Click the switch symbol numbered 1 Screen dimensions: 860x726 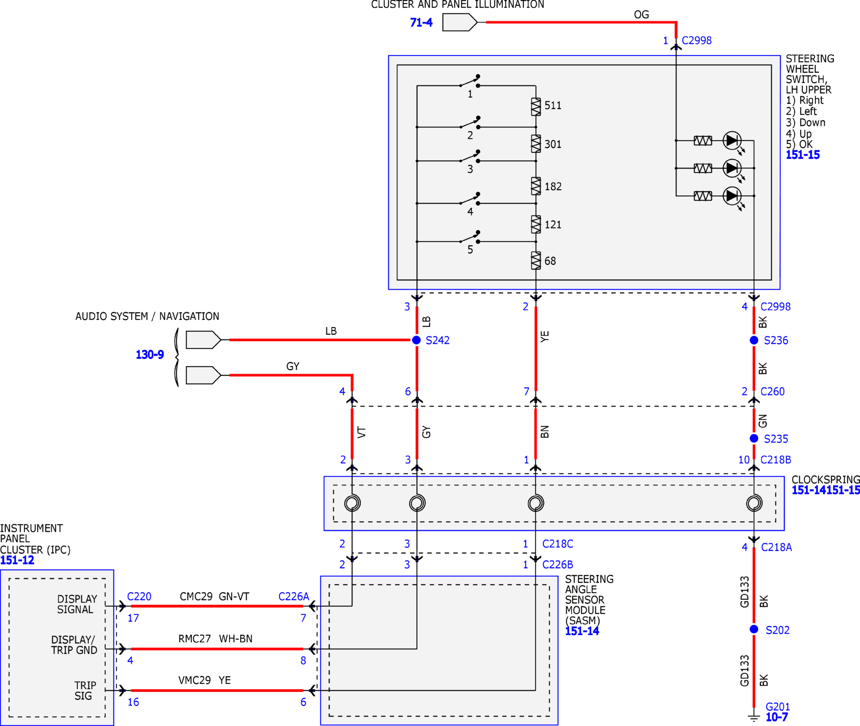pos(470,81)
